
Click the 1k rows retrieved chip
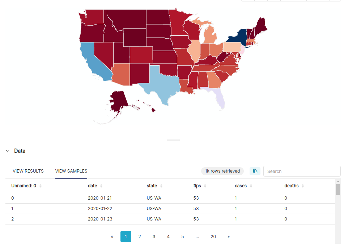pyautogui.click(x=222, y=171)
